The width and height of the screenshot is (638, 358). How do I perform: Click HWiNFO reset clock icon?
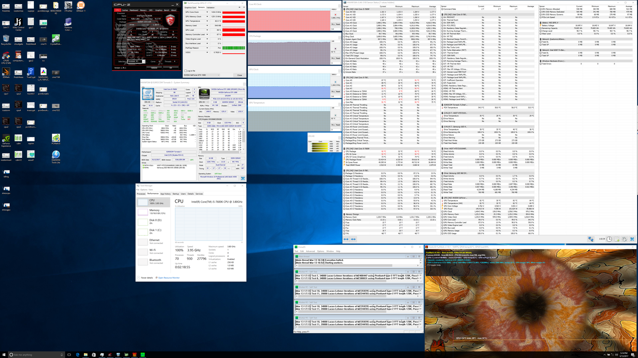609,239
